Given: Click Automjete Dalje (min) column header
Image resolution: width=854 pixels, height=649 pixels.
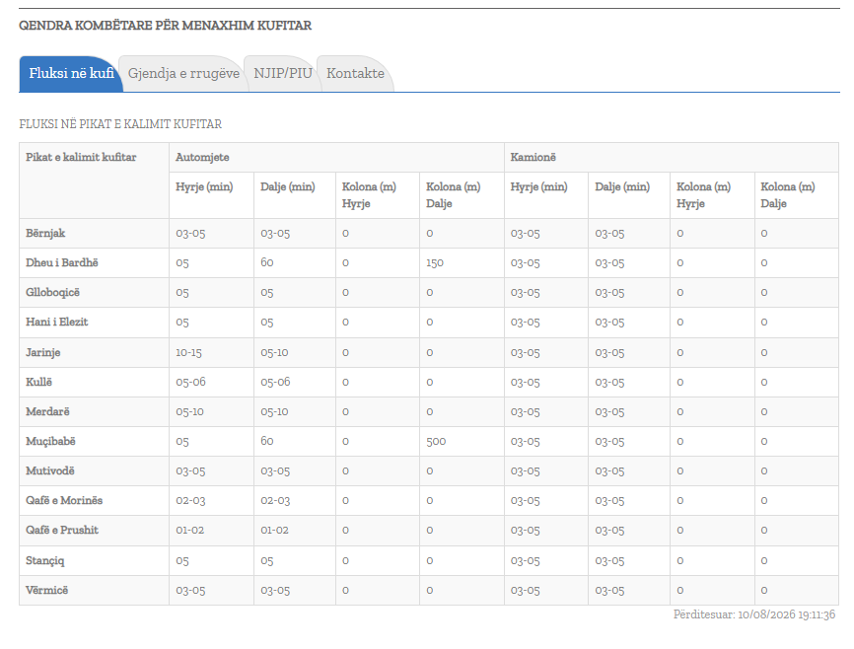Looking at the screenshot, I should (x=288, y=186).
